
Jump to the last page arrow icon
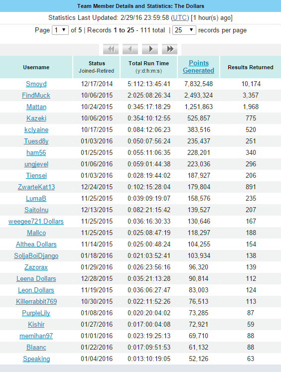169,49
